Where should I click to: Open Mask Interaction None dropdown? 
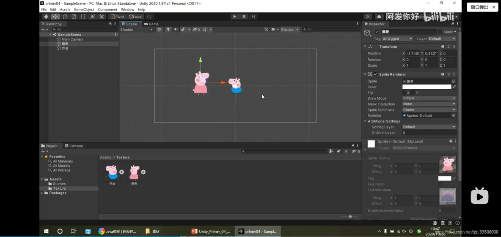coord(429,104)
